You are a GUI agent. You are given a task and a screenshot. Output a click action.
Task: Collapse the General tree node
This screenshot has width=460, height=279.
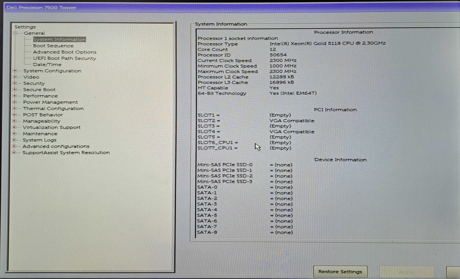[15, 33]
